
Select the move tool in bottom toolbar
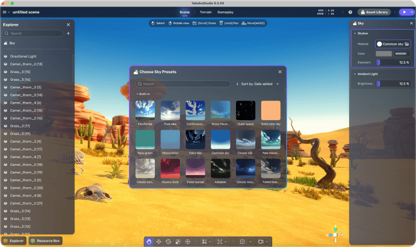tap(159, 242)
